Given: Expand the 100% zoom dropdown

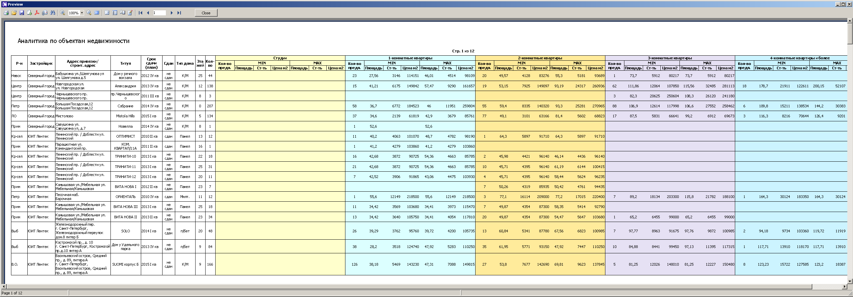Looking at the screenshot, I should point(82,13).
